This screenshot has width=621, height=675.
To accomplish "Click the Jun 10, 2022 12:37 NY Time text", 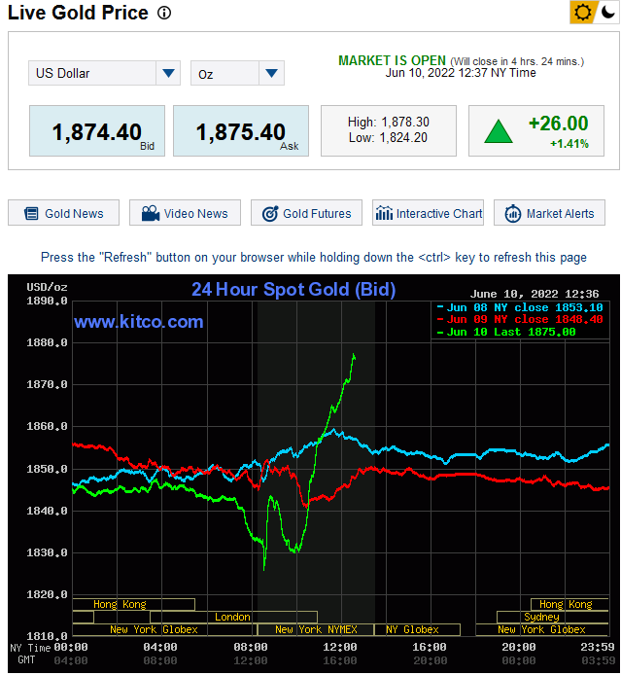I will click(461, 73).
